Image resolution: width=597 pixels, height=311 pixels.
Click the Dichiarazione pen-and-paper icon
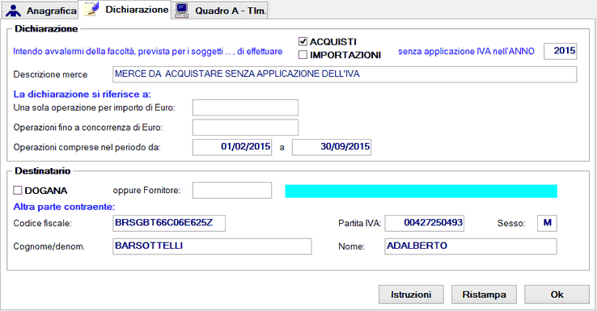[91, 9]
